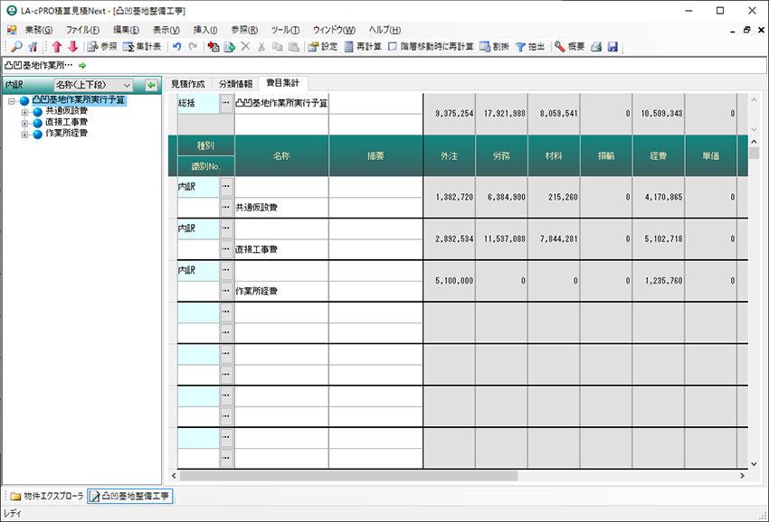The width and height of the screenshot is (769, 522).
Task: Expand the 共通仮設費 tree node
Action: click(x=25, y=111)
